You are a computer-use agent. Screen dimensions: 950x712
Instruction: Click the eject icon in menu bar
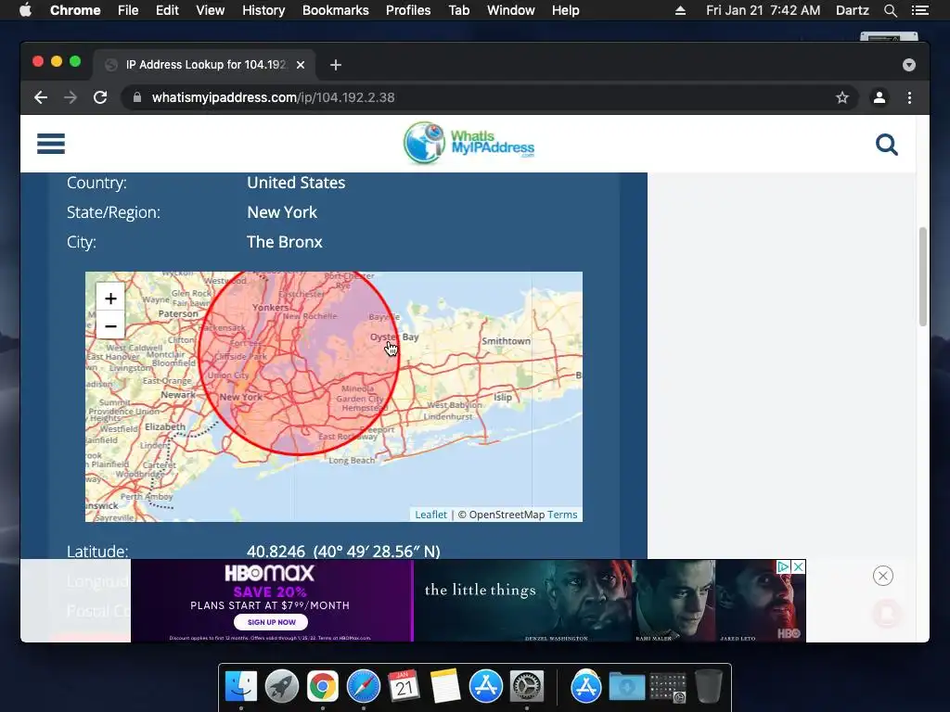click(x=680, y=10)
